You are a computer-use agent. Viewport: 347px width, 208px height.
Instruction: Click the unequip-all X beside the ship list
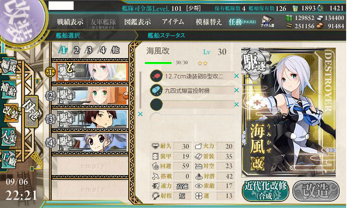[140, 114]
